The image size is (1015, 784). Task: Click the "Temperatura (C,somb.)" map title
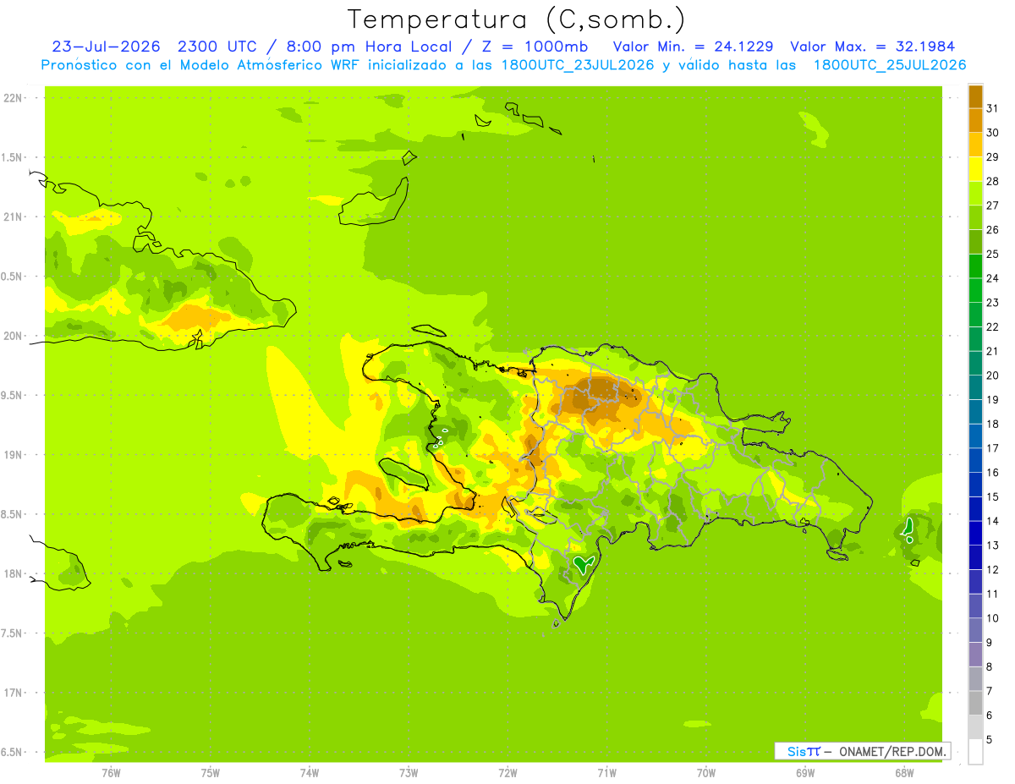pos(516,19)
